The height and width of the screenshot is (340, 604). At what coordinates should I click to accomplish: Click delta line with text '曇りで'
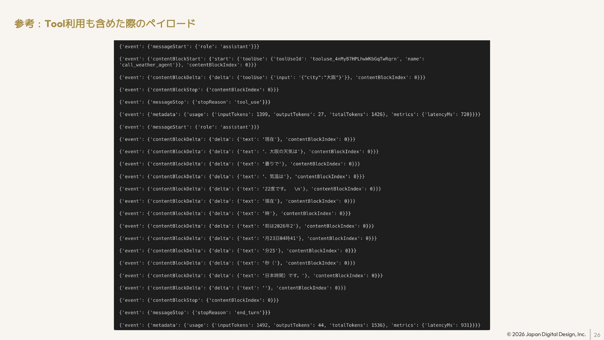[239, 164]
